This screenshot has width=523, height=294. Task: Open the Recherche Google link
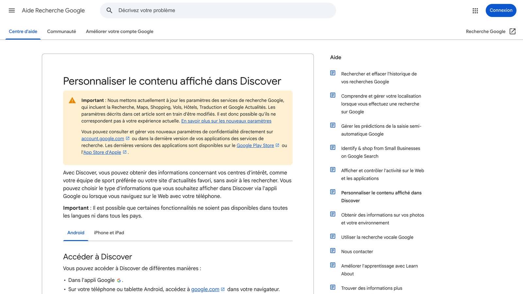point(486,32)
